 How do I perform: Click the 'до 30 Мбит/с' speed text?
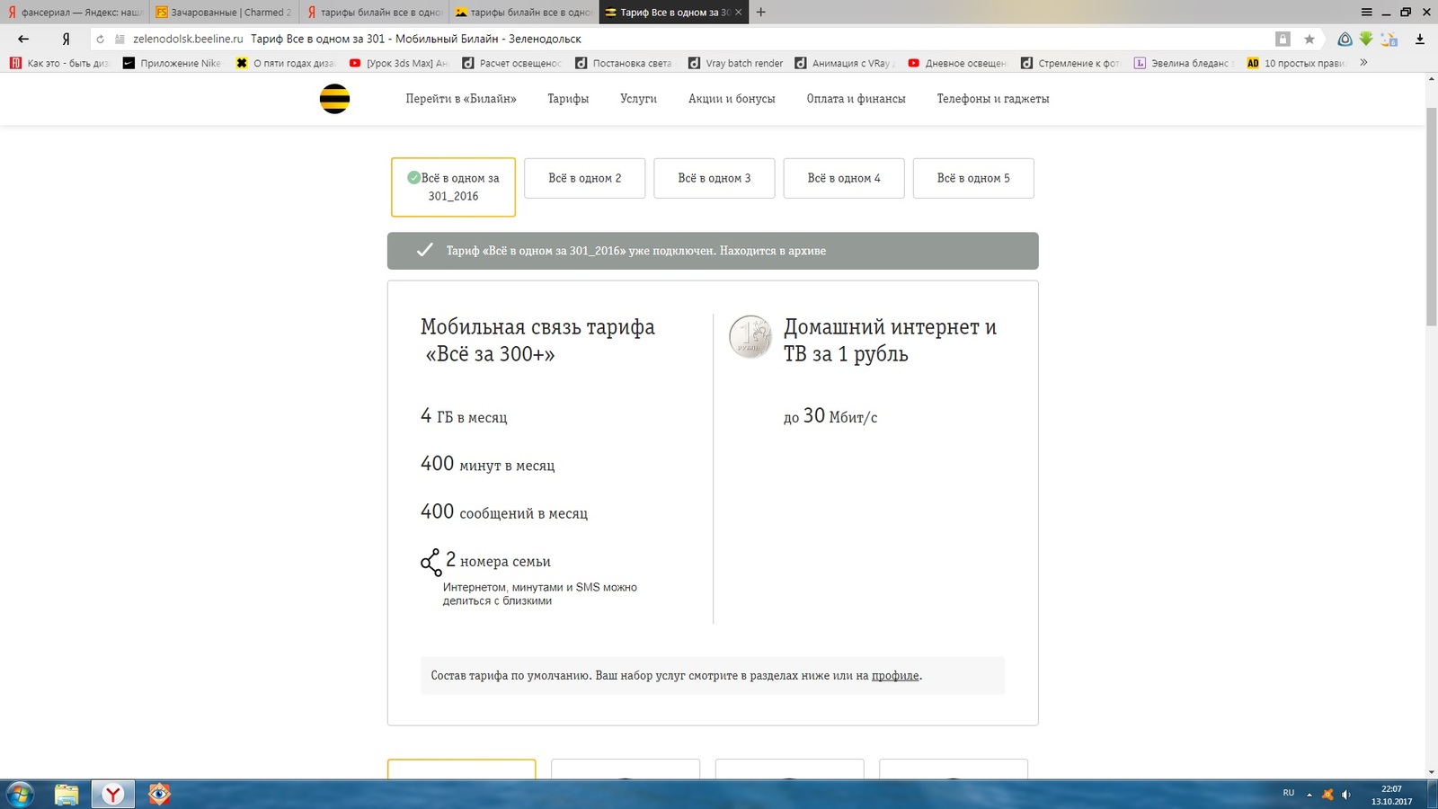(x=830, y=416)
